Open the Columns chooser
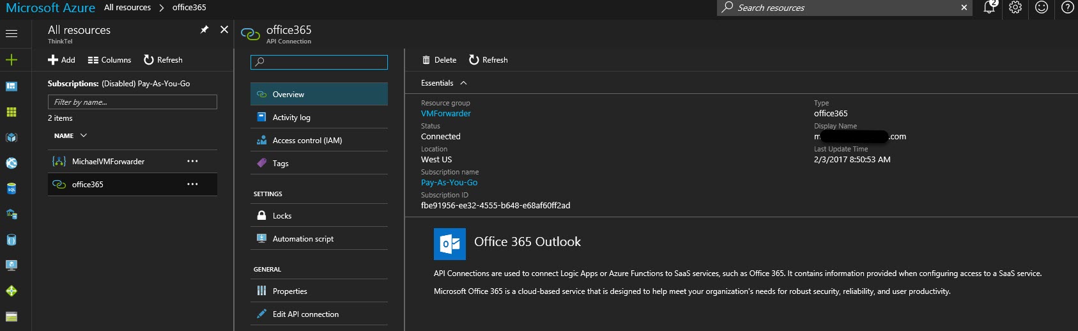The image size is (1078, 331). [x=109, y=60]
